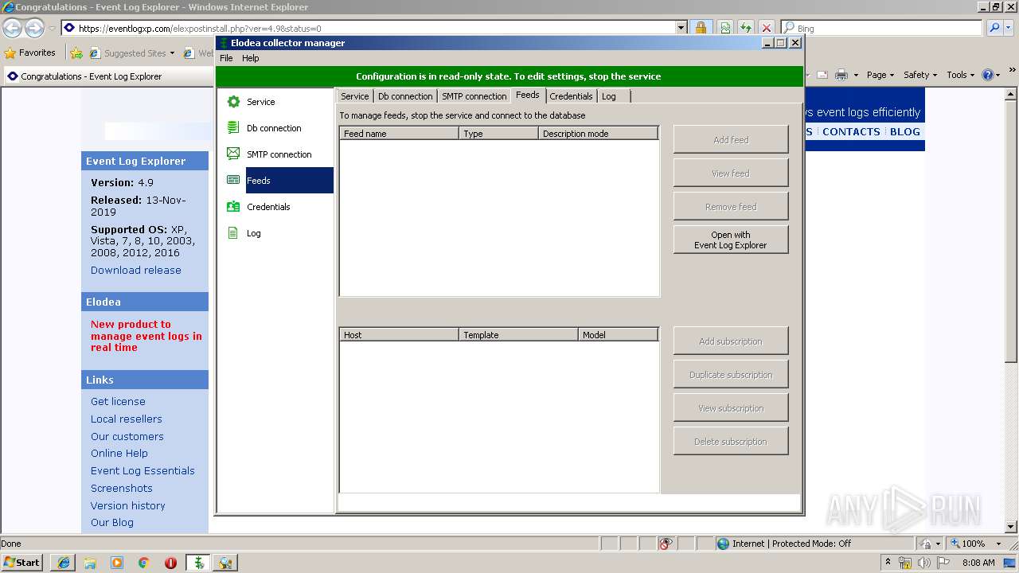Click the Add feed button
The image size is (1019, 573).
(731, 139)
